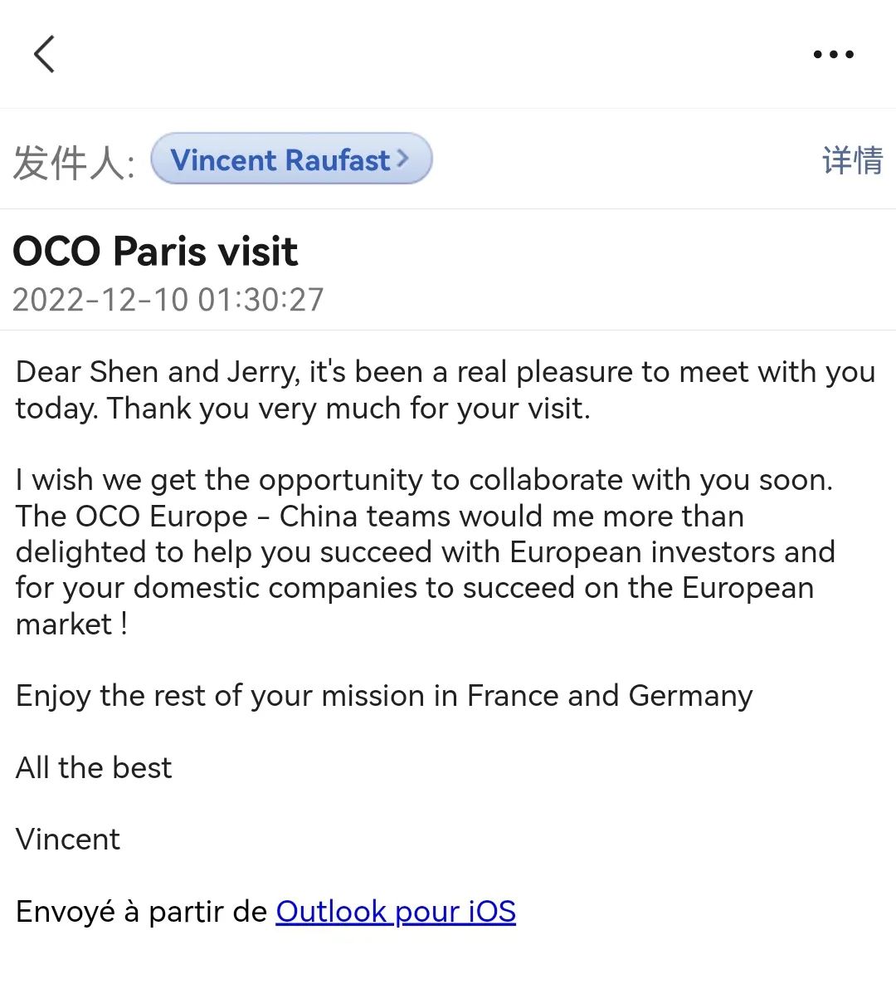Expand the chevron beside Vincent Raufast
The image size is (896, 999).
[x=403, y=158]
